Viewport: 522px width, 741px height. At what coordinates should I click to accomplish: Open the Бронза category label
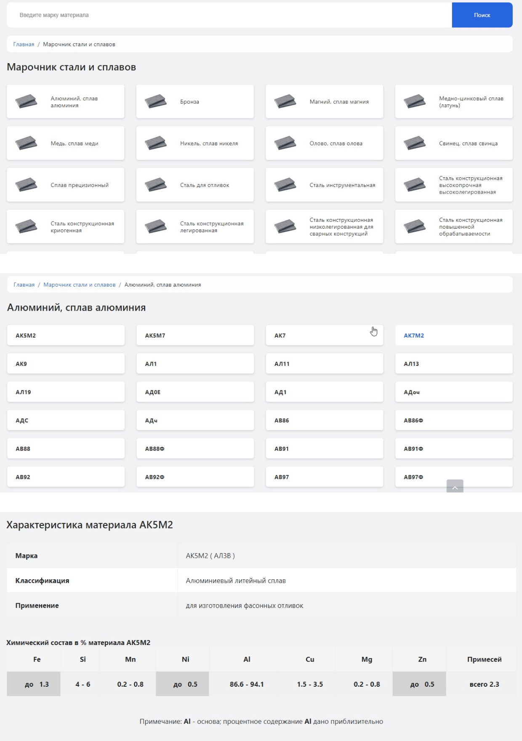pos(189,101)
